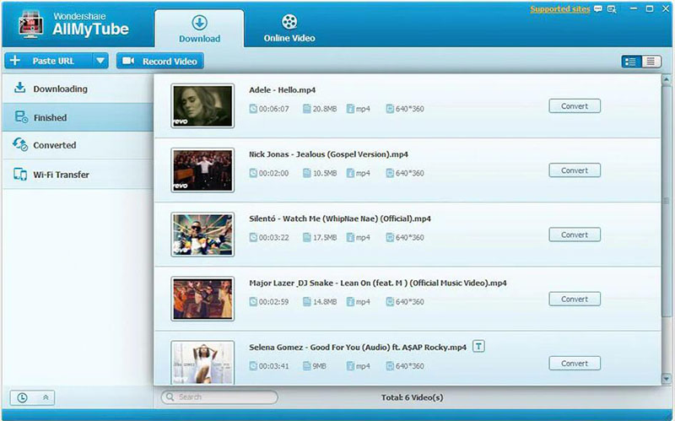Click the format icon for Adele - Hello
This screenshot has height=421, width=675.
click(350, 109)
